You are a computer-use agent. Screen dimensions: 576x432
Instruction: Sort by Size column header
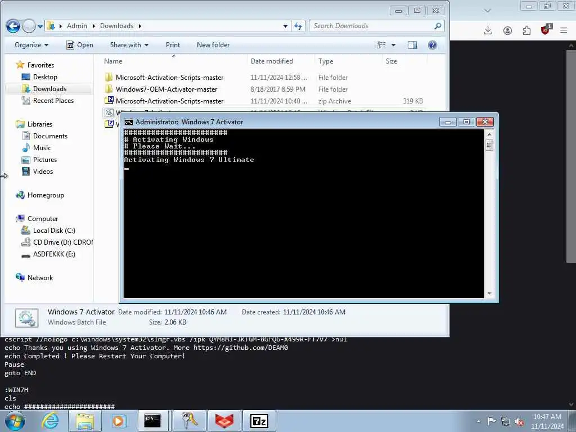[x=391, y=61]
